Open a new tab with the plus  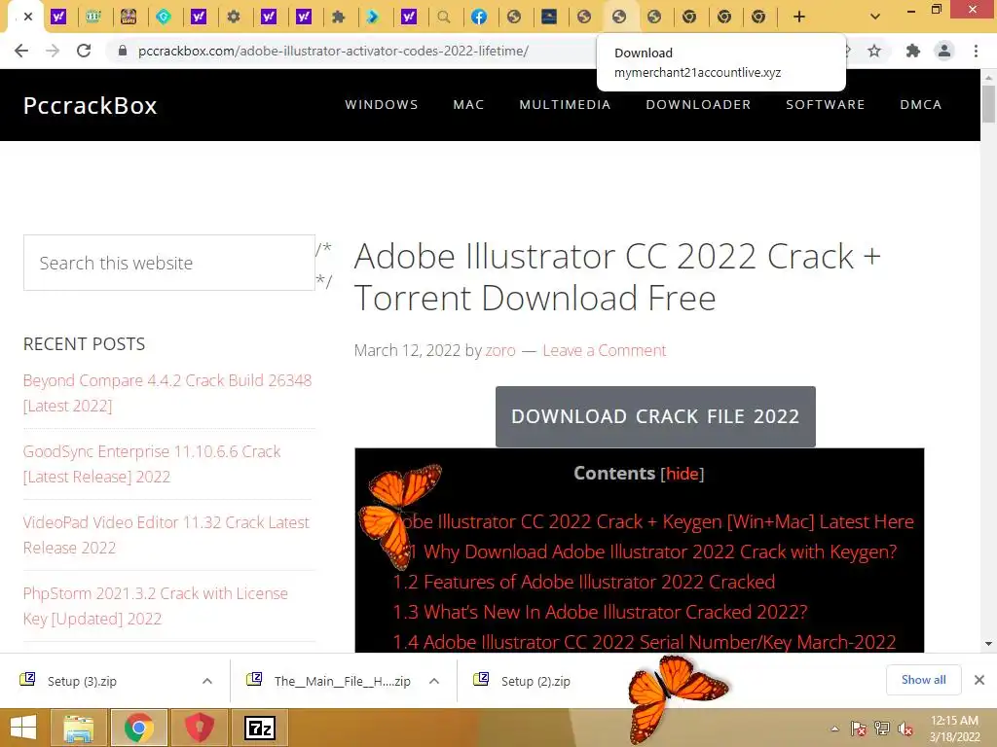coord(799,18)
